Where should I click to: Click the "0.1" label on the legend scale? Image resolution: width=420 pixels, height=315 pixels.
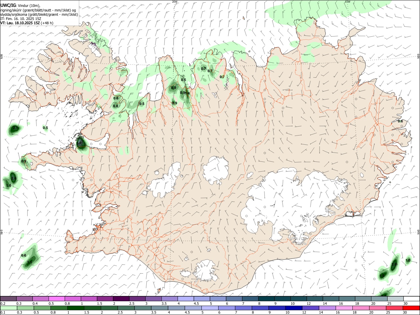[3, 313]
